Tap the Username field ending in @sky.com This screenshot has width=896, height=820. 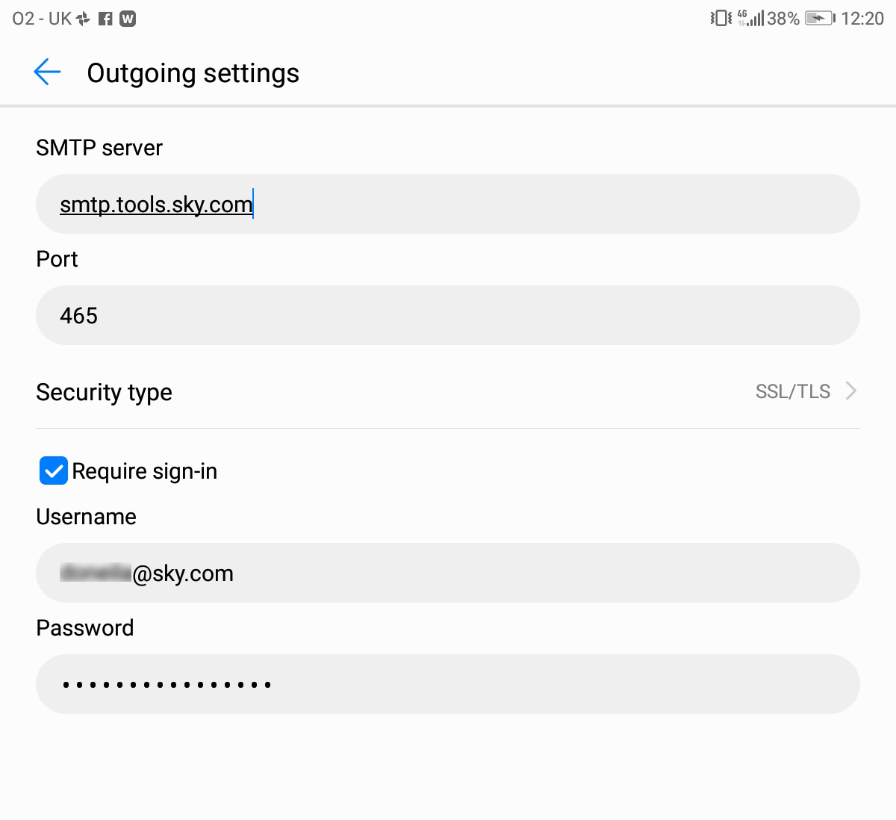click(448, 573)
